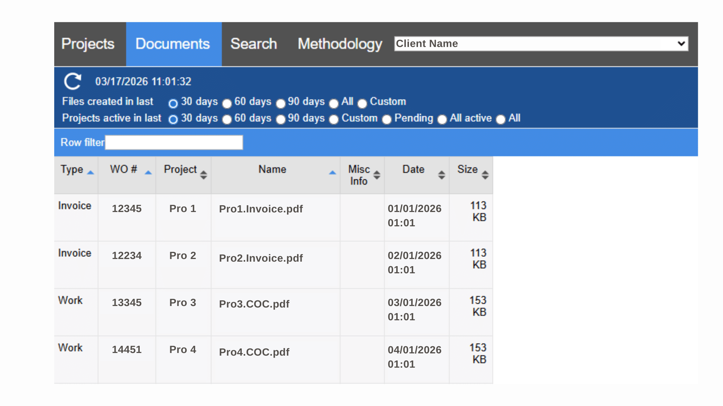Select the Pending projects option
The image size is (723, 406).
pyautogui.click(x=387, y=120)
